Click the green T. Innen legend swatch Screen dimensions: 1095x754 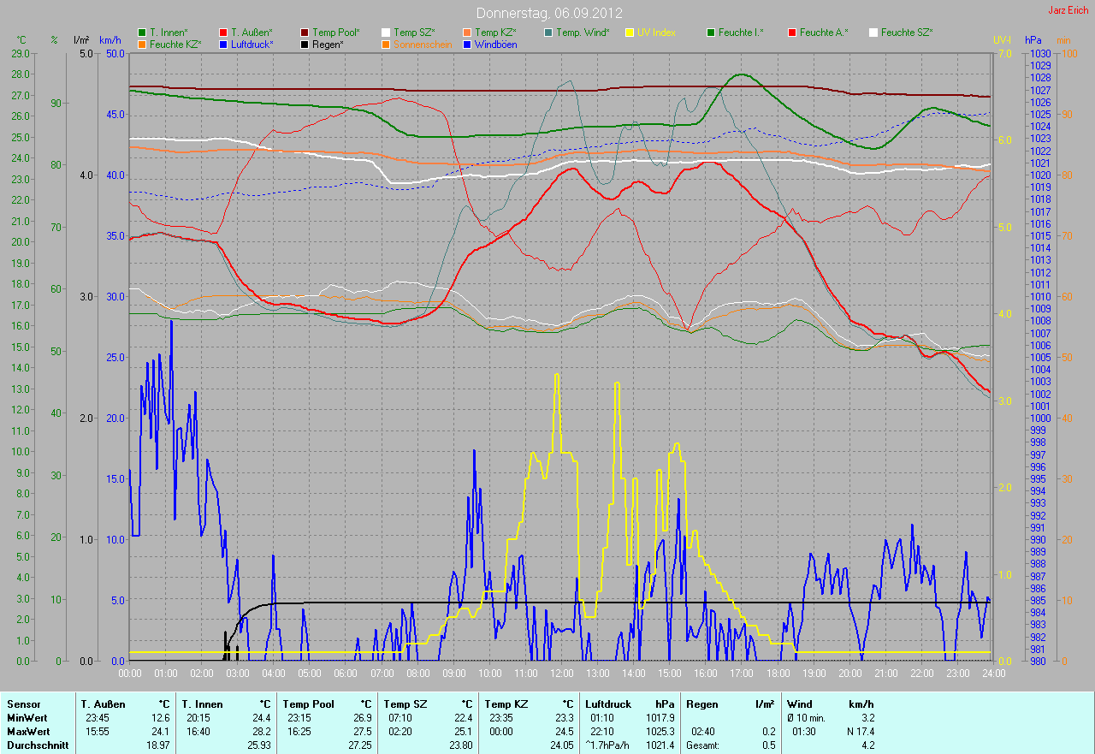tap(142, 33)
